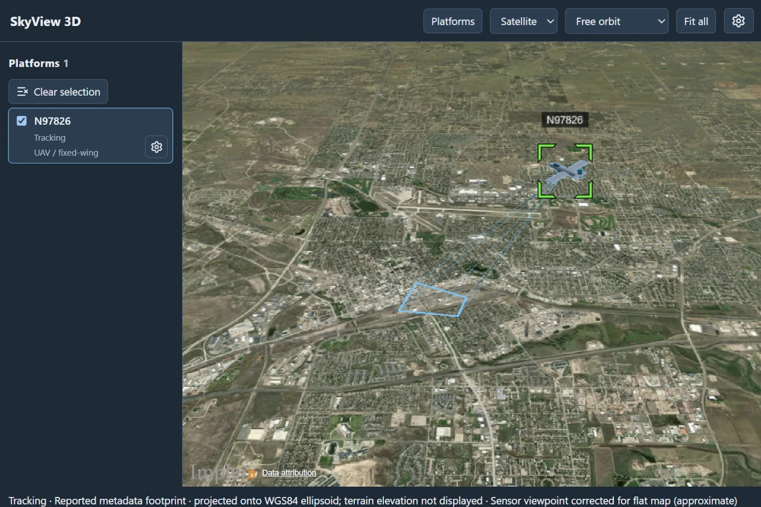
Task: Click the Tracking status under N97826
Action: (x=50, y=137)
